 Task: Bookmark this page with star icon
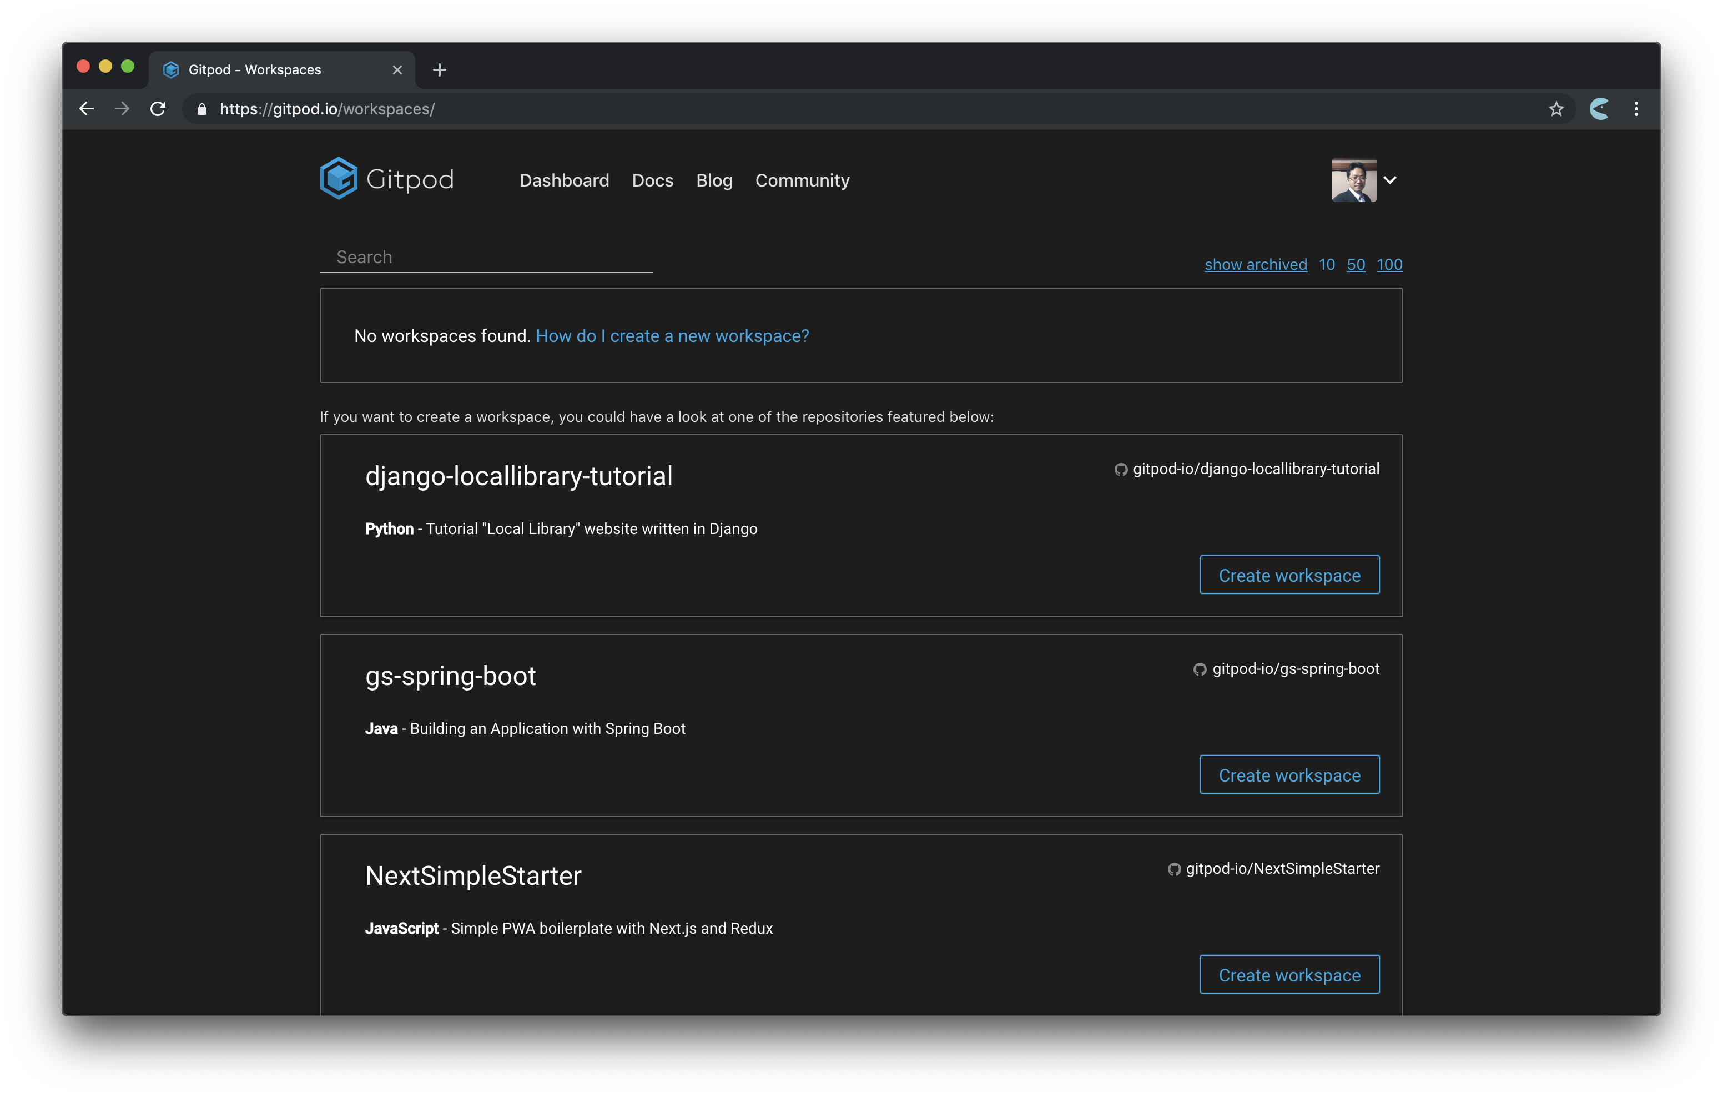(x=1556, y=109)
